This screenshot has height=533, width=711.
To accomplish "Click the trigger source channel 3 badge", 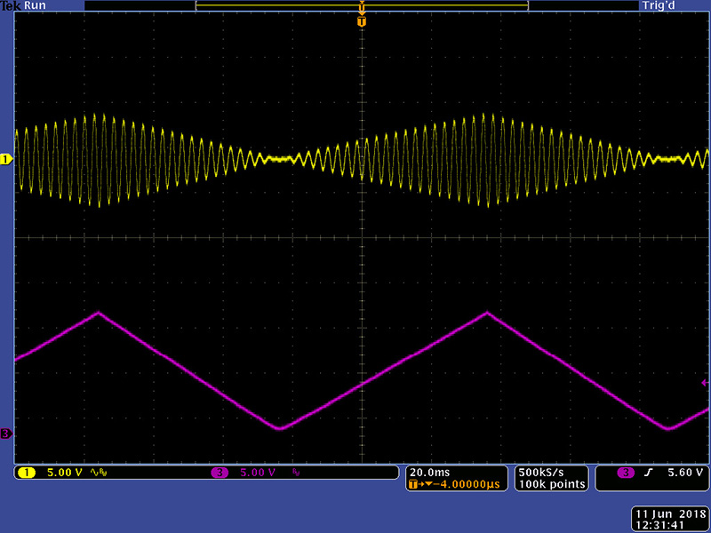I will 626,473.
